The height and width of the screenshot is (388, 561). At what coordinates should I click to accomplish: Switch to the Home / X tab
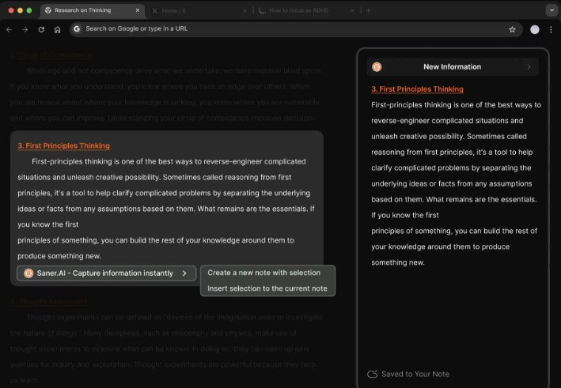[199, 11]
